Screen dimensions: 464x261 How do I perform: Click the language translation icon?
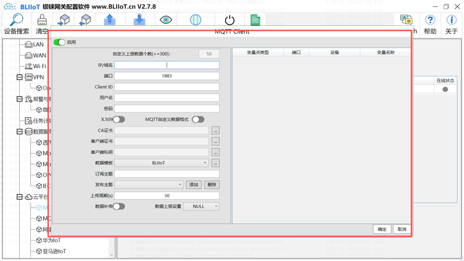point(406,19)
